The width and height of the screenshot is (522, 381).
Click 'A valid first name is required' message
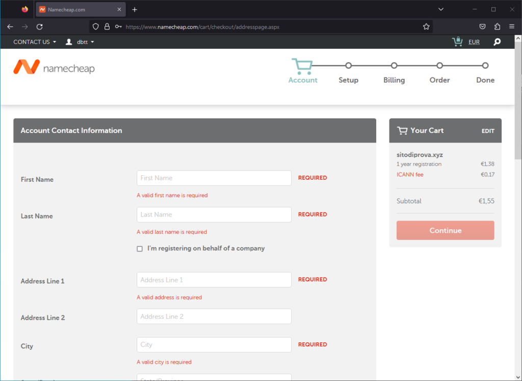point(172,195)
